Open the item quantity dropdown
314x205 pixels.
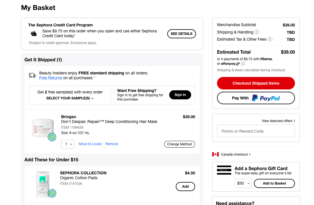68,144
